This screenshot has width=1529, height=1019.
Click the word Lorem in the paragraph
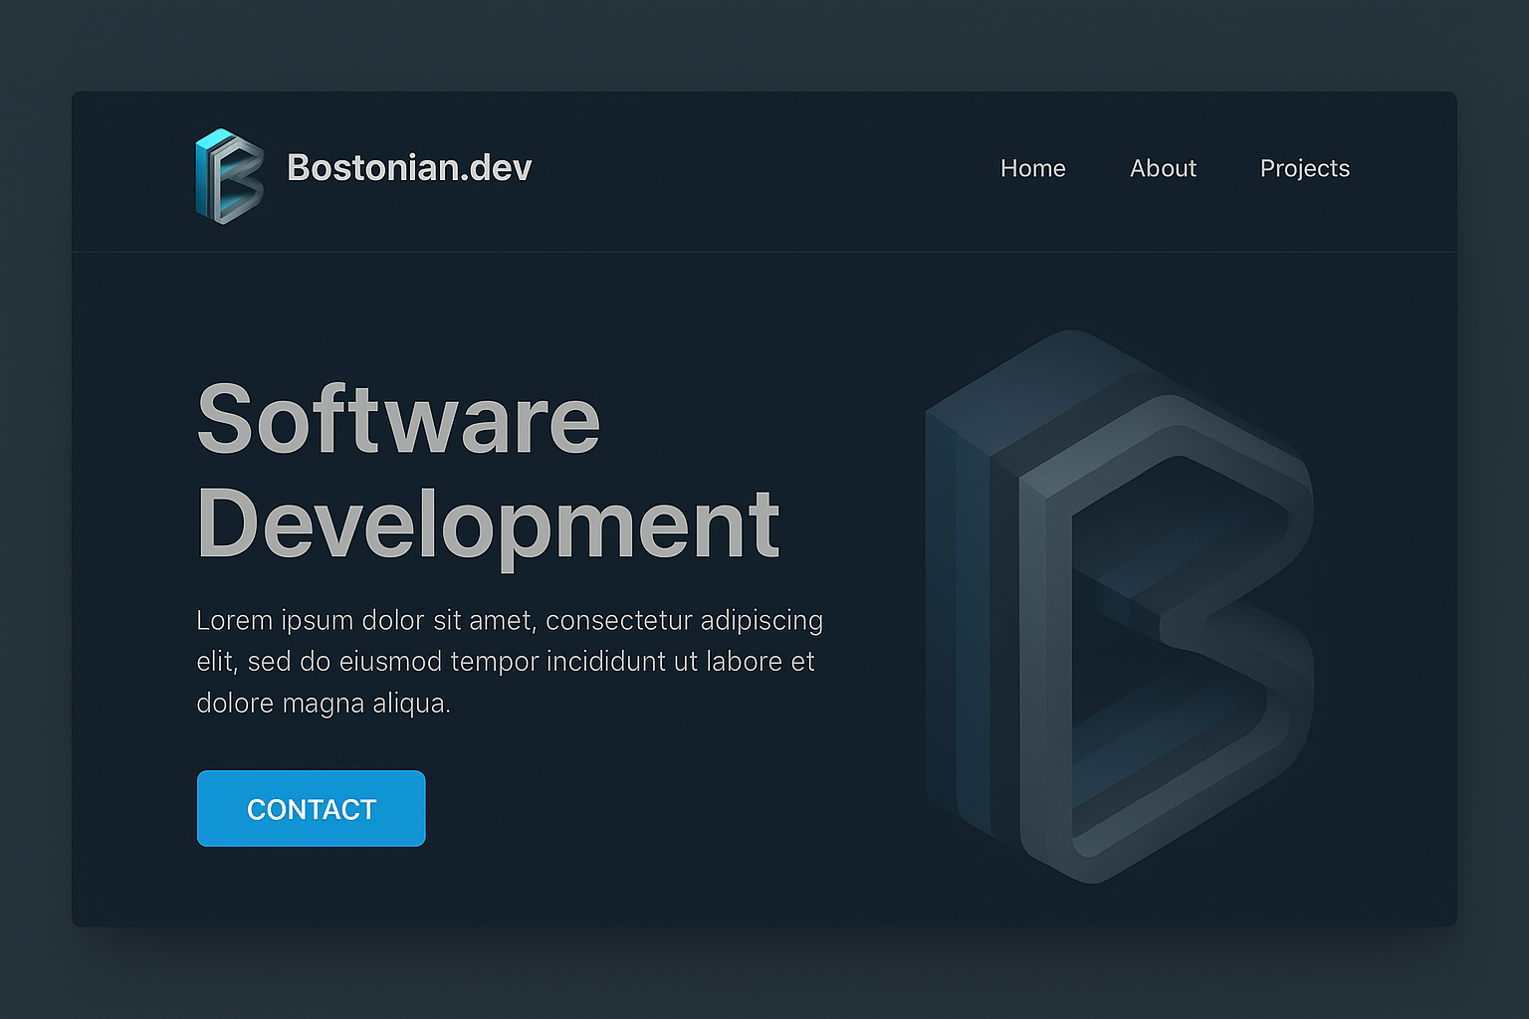[x=234, y=621]
